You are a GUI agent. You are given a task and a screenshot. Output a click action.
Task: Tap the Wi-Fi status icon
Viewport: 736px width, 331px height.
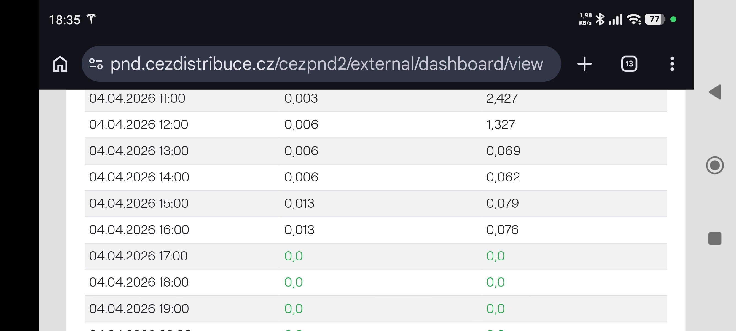(633, 19)
